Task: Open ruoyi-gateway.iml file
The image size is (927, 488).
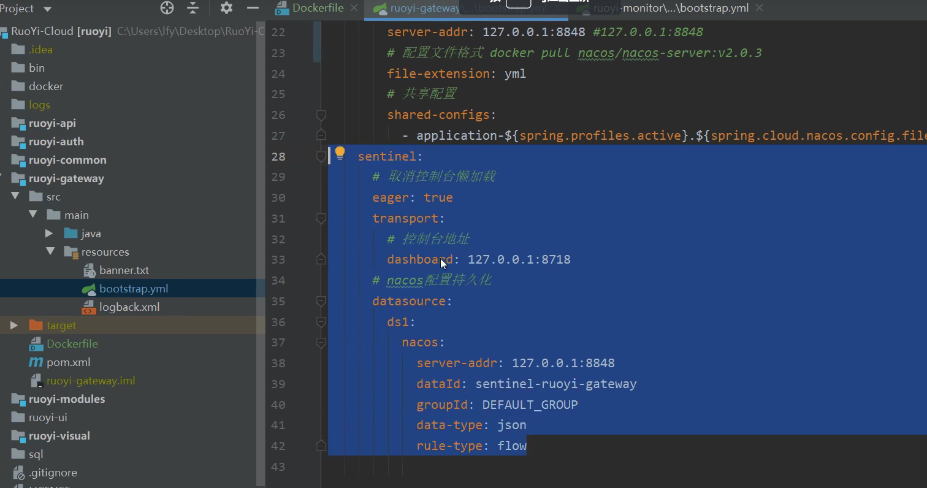Action: click(91, 381)
